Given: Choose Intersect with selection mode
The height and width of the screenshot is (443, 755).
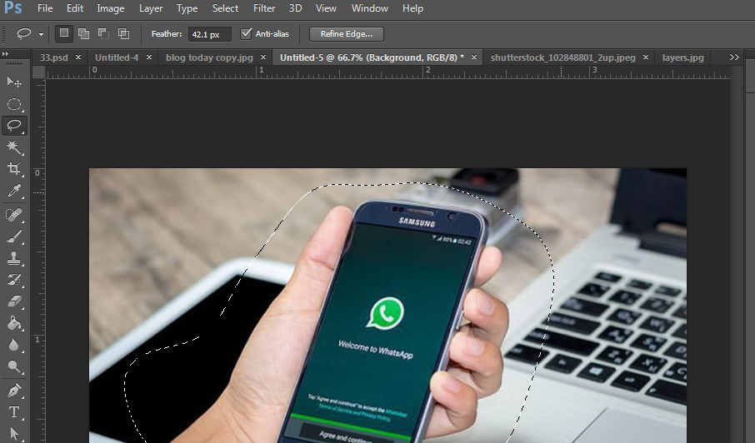Looking at the screenshot, I should 123,33.
